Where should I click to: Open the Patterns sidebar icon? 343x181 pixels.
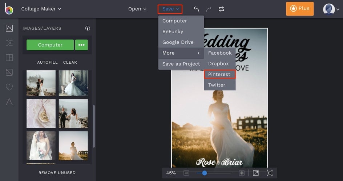pyautogui.click(x=9, y=72)
